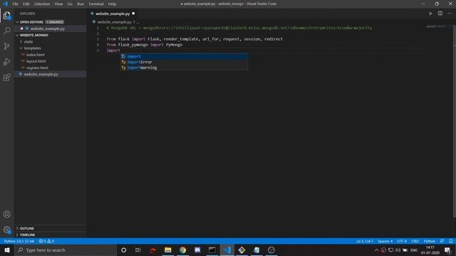Viewport: 456px width, 256px height.
Task: Change the UTF-8 encoding selector
Action: coord(402,241)
